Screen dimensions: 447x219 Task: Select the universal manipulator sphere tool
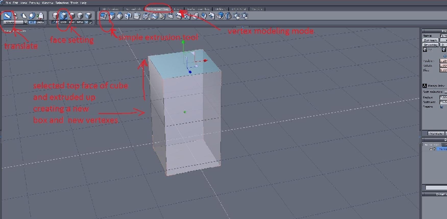pyautogui.click(x=32, y=16)
